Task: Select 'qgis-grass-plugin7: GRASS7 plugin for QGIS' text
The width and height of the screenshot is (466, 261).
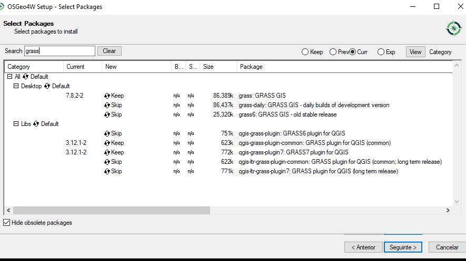Action: coord(293,153)
